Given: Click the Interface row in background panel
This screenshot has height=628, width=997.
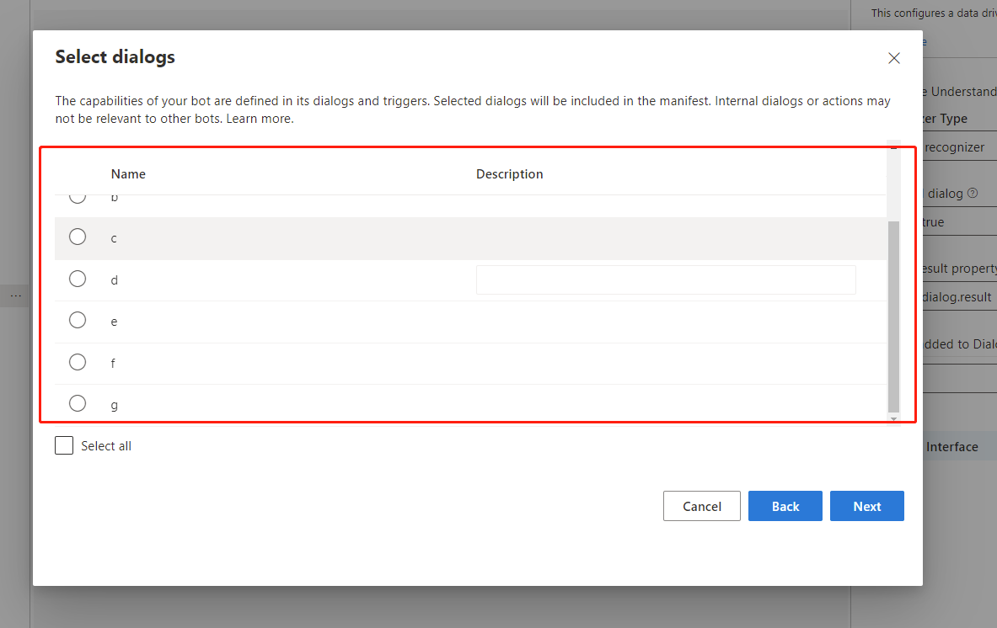Looking at the screenshot, I should point(960,446).
